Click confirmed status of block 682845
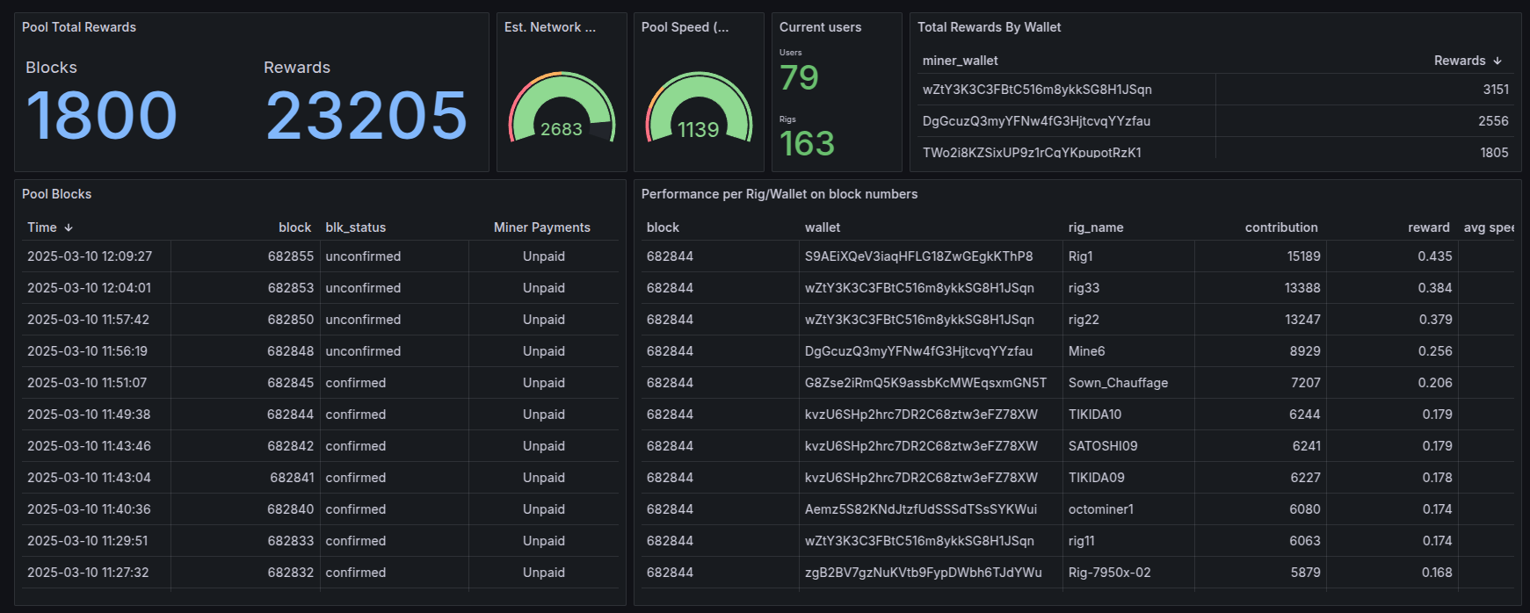The image size is (1530, 613). [356, 383]
